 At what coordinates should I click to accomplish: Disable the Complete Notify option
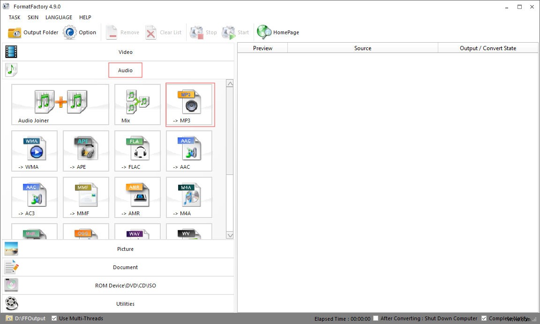coord(484,318)
